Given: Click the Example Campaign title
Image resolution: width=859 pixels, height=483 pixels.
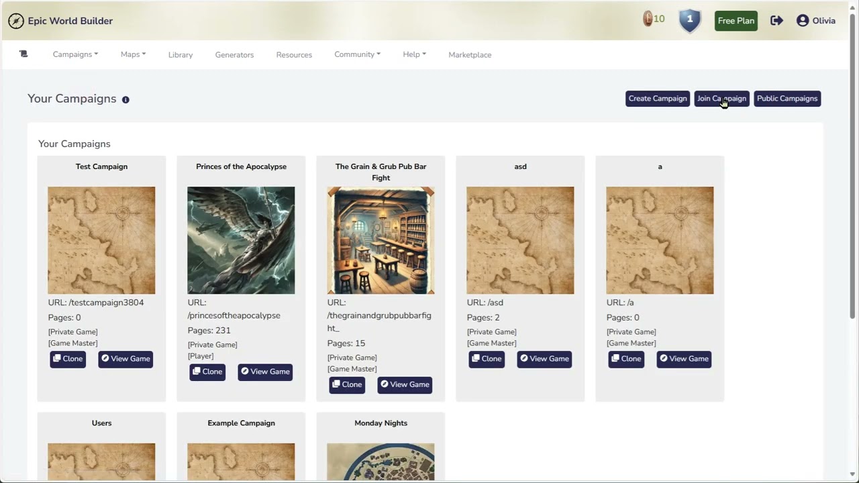Looking at the screenshot, I should point(241,423).
